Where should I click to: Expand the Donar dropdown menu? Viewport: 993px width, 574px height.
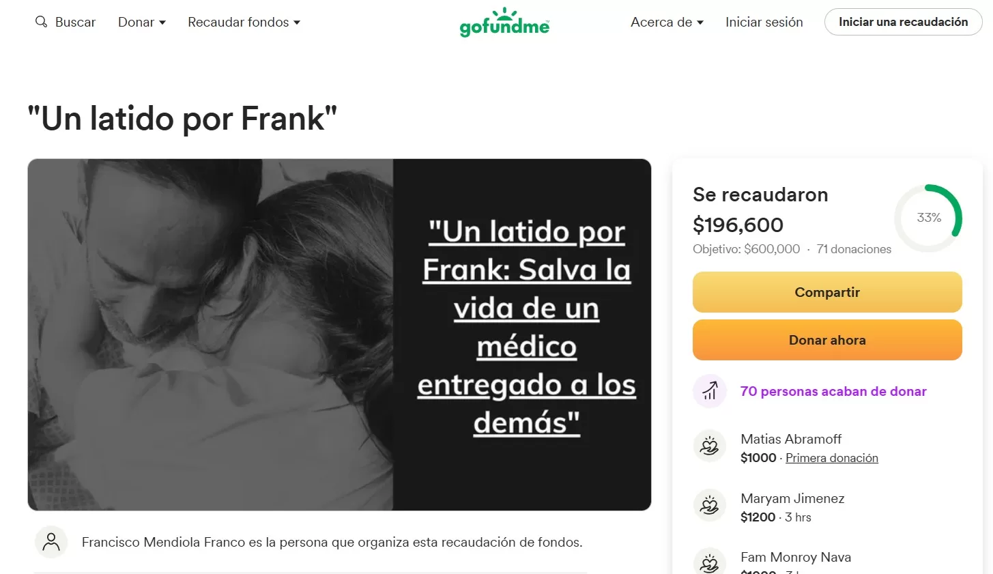click(x=142, y=22)
